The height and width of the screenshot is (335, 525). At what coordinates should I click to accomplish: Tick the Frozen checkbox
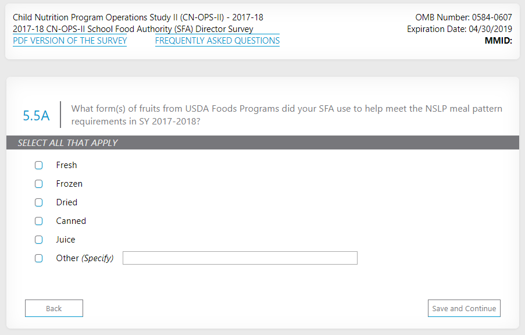point(39,184)
